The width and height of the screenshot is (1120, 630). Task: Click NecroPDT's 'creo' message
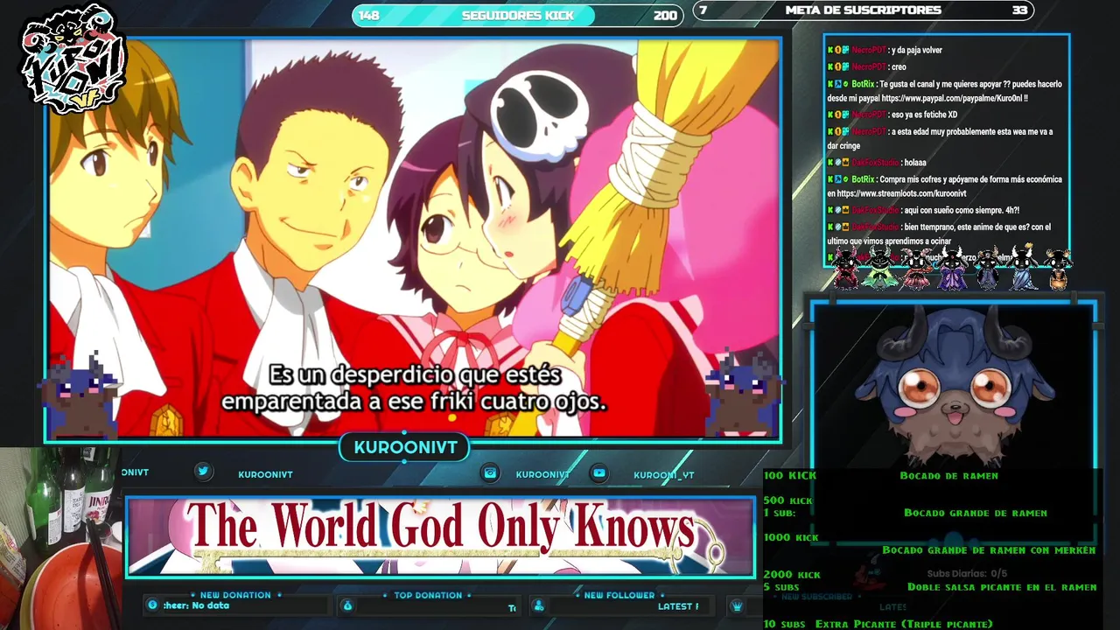(867, 67)
